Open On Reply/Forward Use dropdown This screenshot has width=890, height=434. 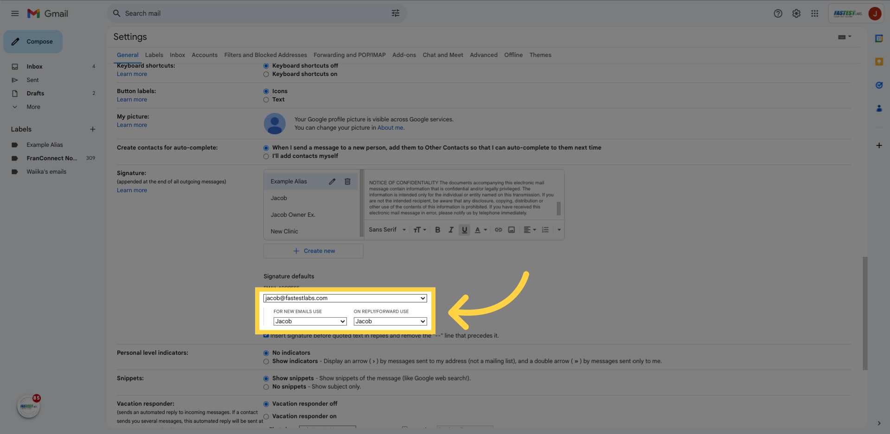coord(390,321)
